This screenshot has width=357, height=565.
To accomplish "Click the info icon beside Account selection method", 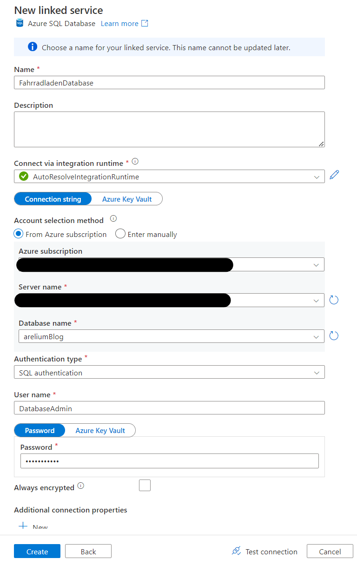I will [x=113, y=219].
